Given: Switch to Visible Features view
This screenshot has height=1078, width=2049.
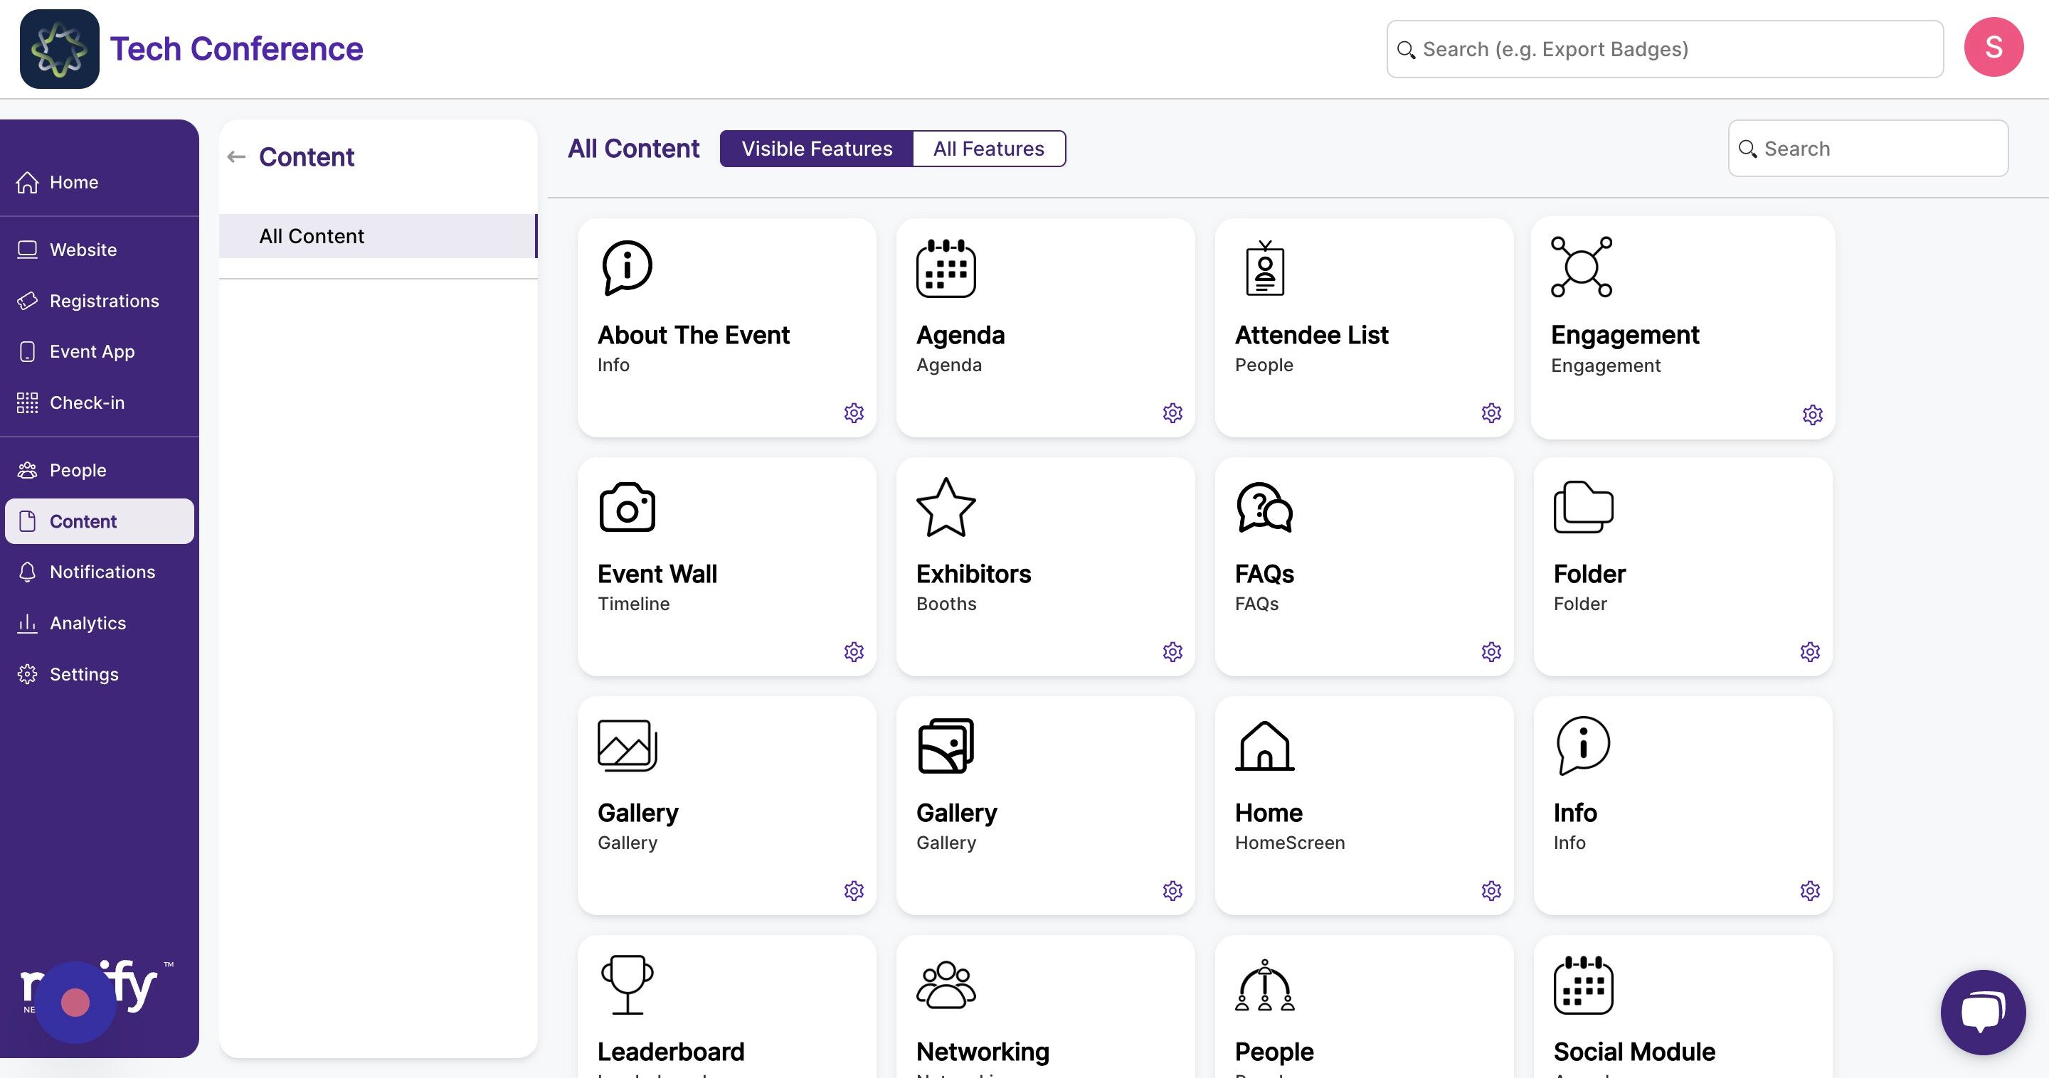Looking at the screenshot, I should click(x=816, y=149).
